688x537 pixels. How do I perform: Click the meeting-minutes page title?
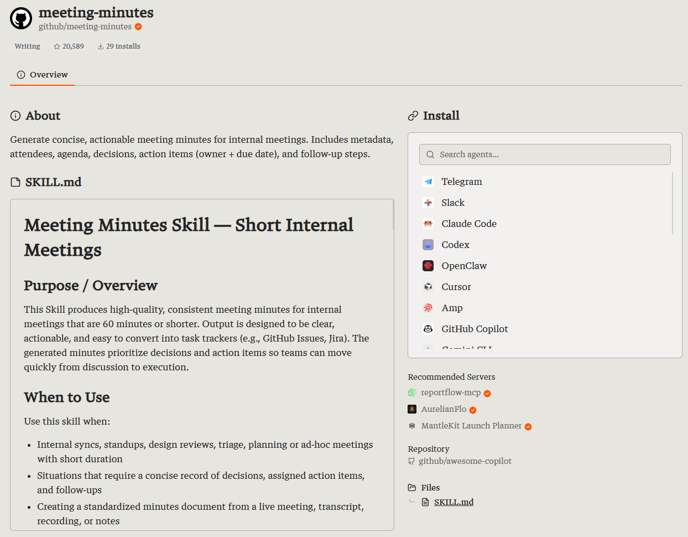[x=96, y=12]
